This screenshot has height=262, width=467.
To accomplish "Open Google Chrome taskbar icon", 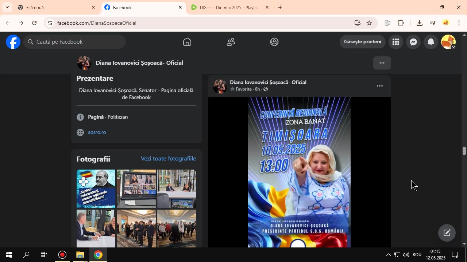I will [x=98, y=255].
